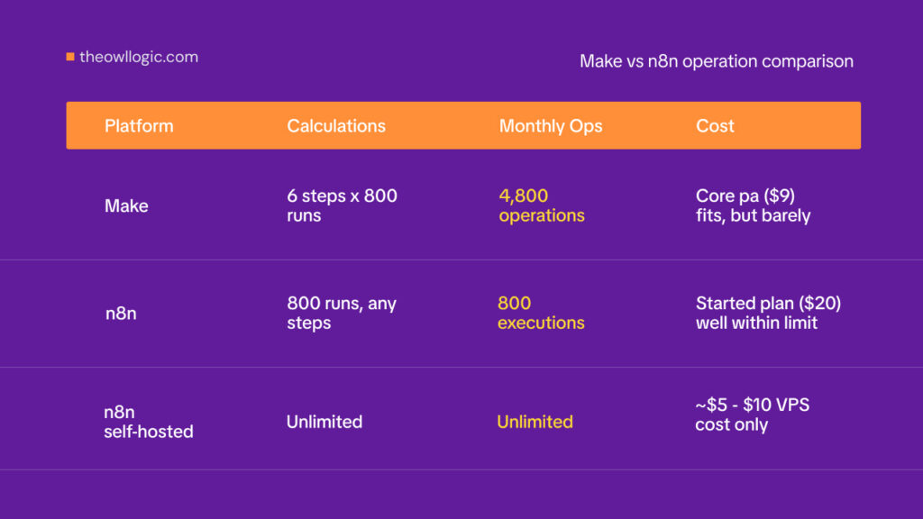Select the n8n platform row label

pos(121,313)
